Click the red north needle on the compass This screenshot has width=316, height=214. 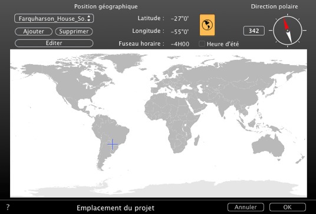pyautogui.click(x=285, y=24)
